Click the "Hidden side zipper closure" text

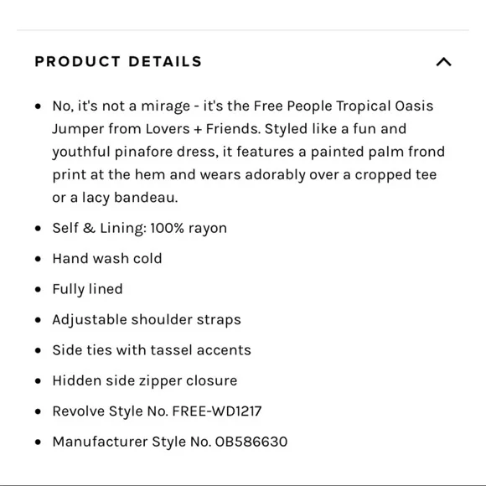(x=145, y=380)
